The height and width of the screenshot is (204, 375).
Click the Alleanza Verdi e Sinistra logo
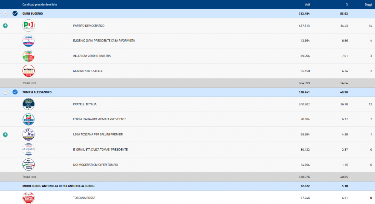click(28, 56)
